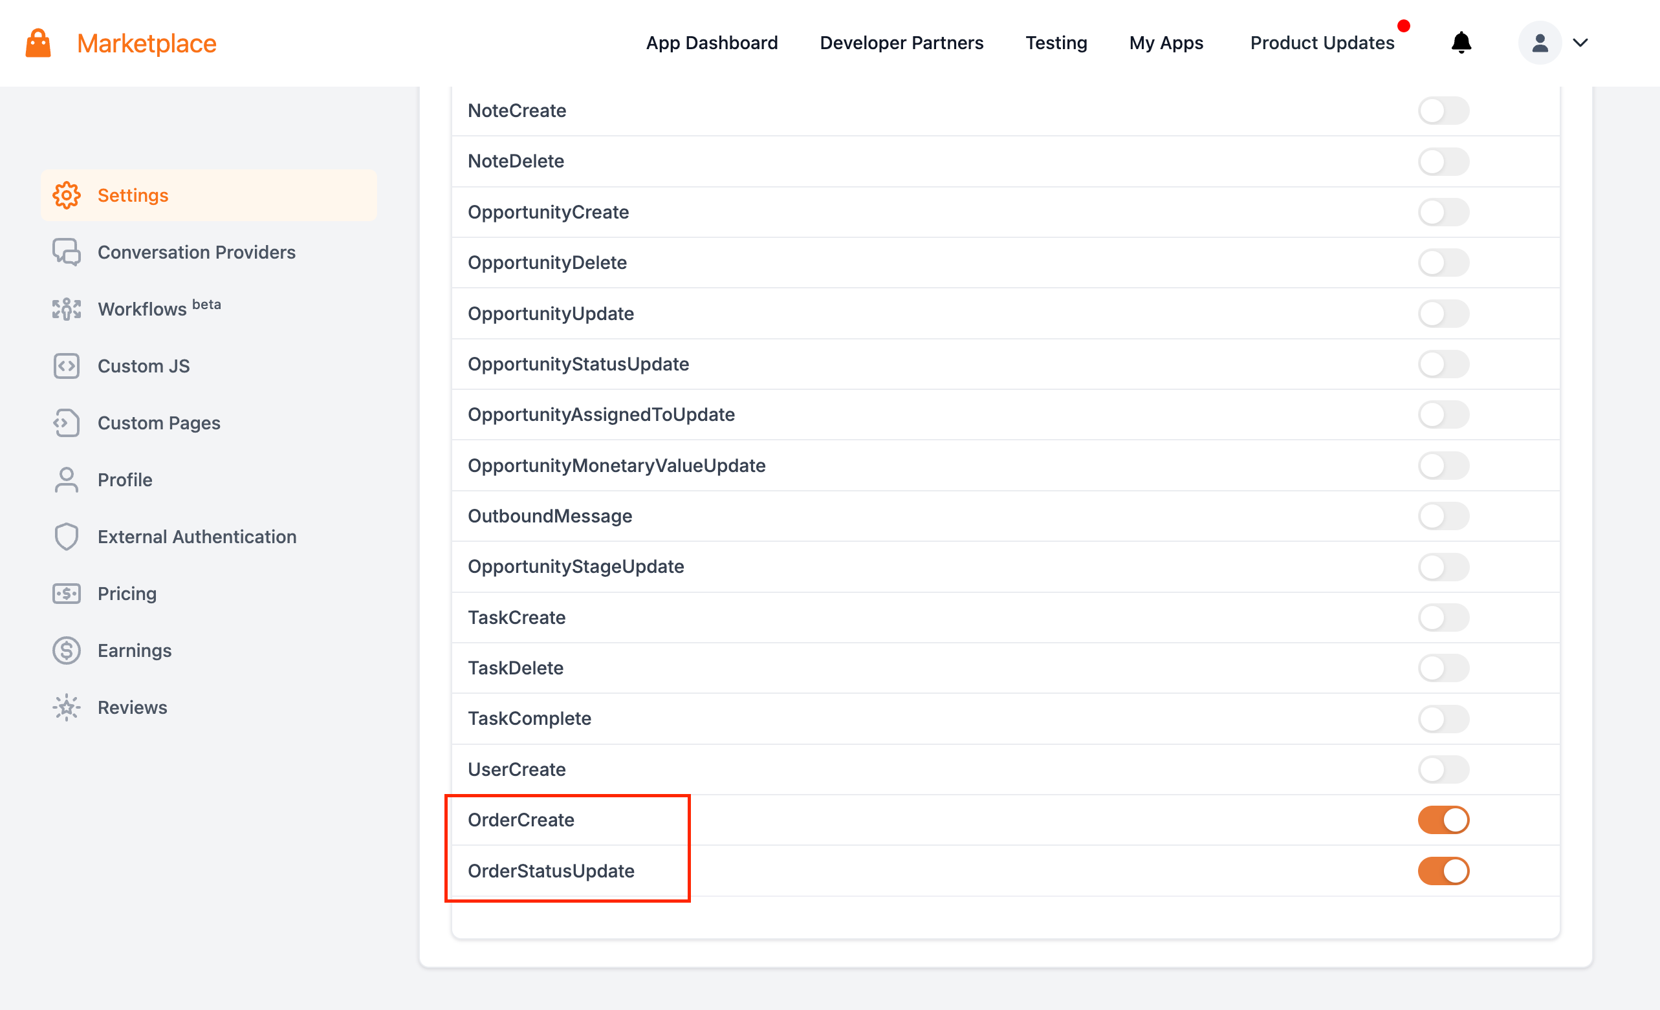Click the Marketplace brand text

[x=146, y=43]
